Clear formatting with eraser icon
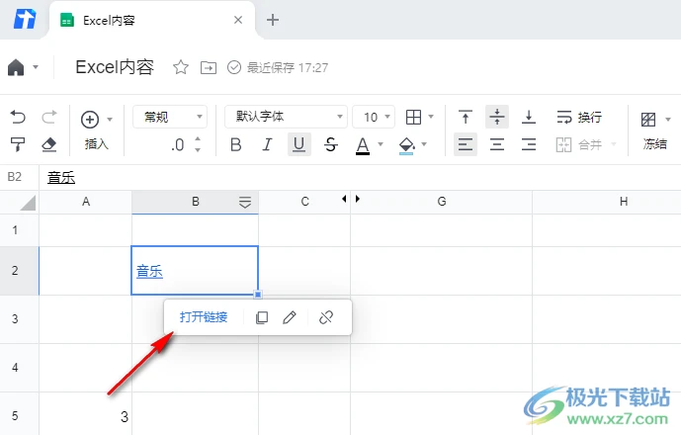 (x=49, y=144)
